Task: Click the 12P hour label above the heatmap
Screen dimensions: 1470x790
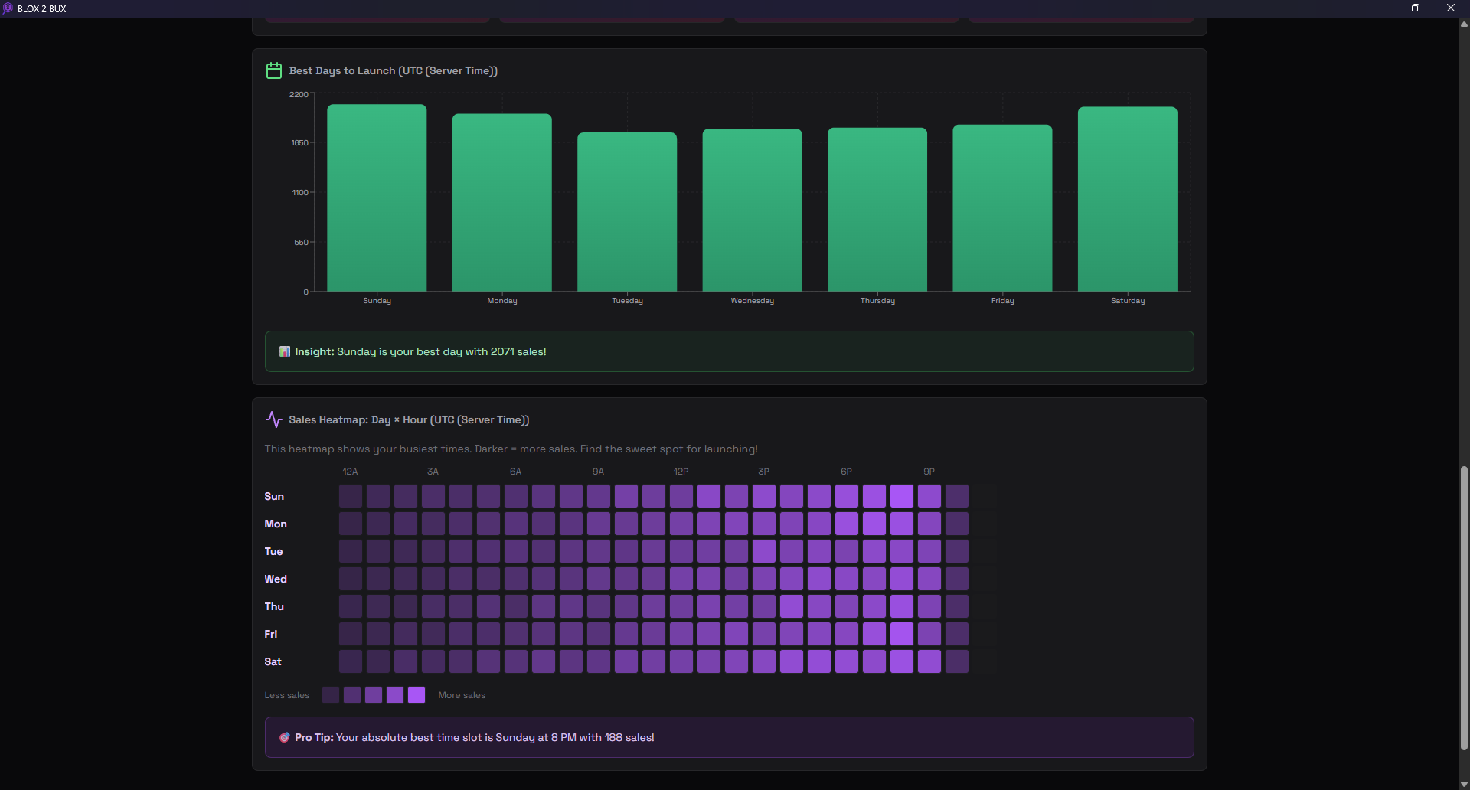Action: tap(681, 472)
